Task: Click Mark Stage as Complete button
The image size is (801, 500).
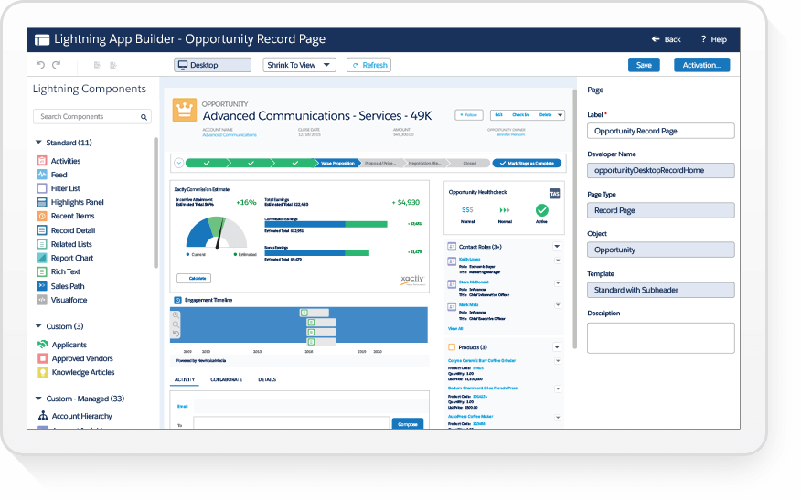Action: (527, 163)
